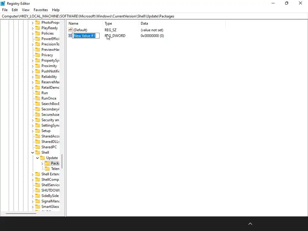Click the PowerEffici folder icon
Screen dimensions: 308x231
38,39
